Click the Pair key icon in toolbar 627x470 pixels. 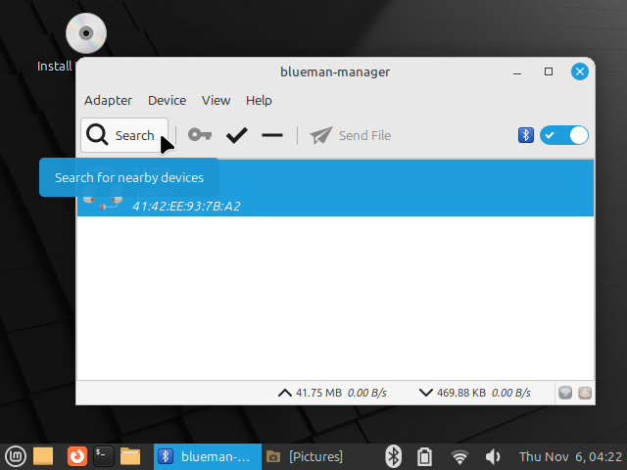coord(200,135)
